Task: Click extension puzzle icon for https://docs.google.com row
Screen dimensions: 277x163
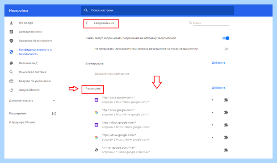Action: pos(226,125)
